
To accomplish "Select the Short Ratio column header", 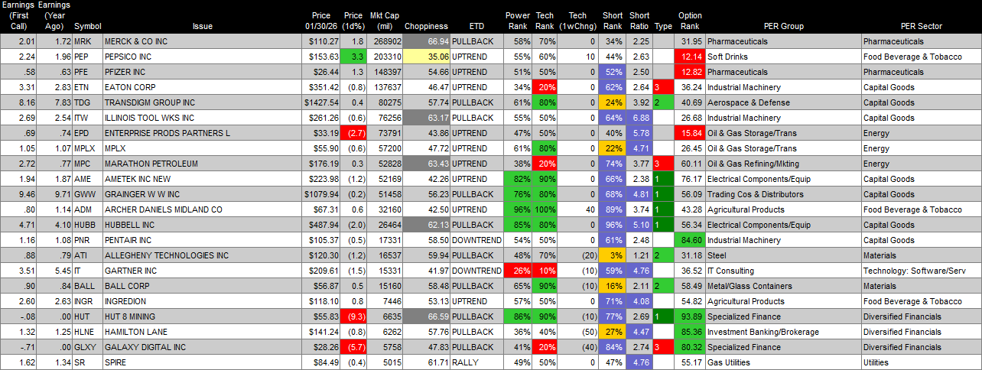I will pyautogui.click(x=639, y=21).
